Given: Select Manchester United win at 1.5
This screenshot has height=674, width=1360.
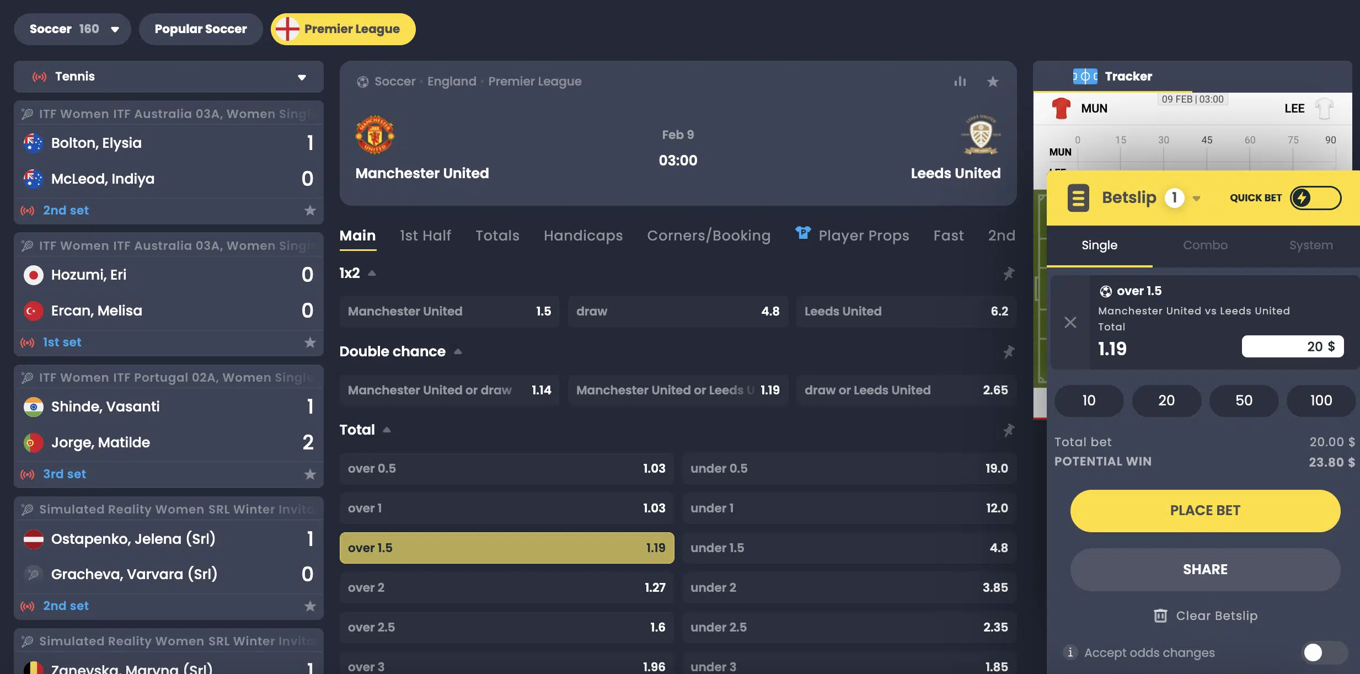Looking at the screenshot, I should pos(449,311).
